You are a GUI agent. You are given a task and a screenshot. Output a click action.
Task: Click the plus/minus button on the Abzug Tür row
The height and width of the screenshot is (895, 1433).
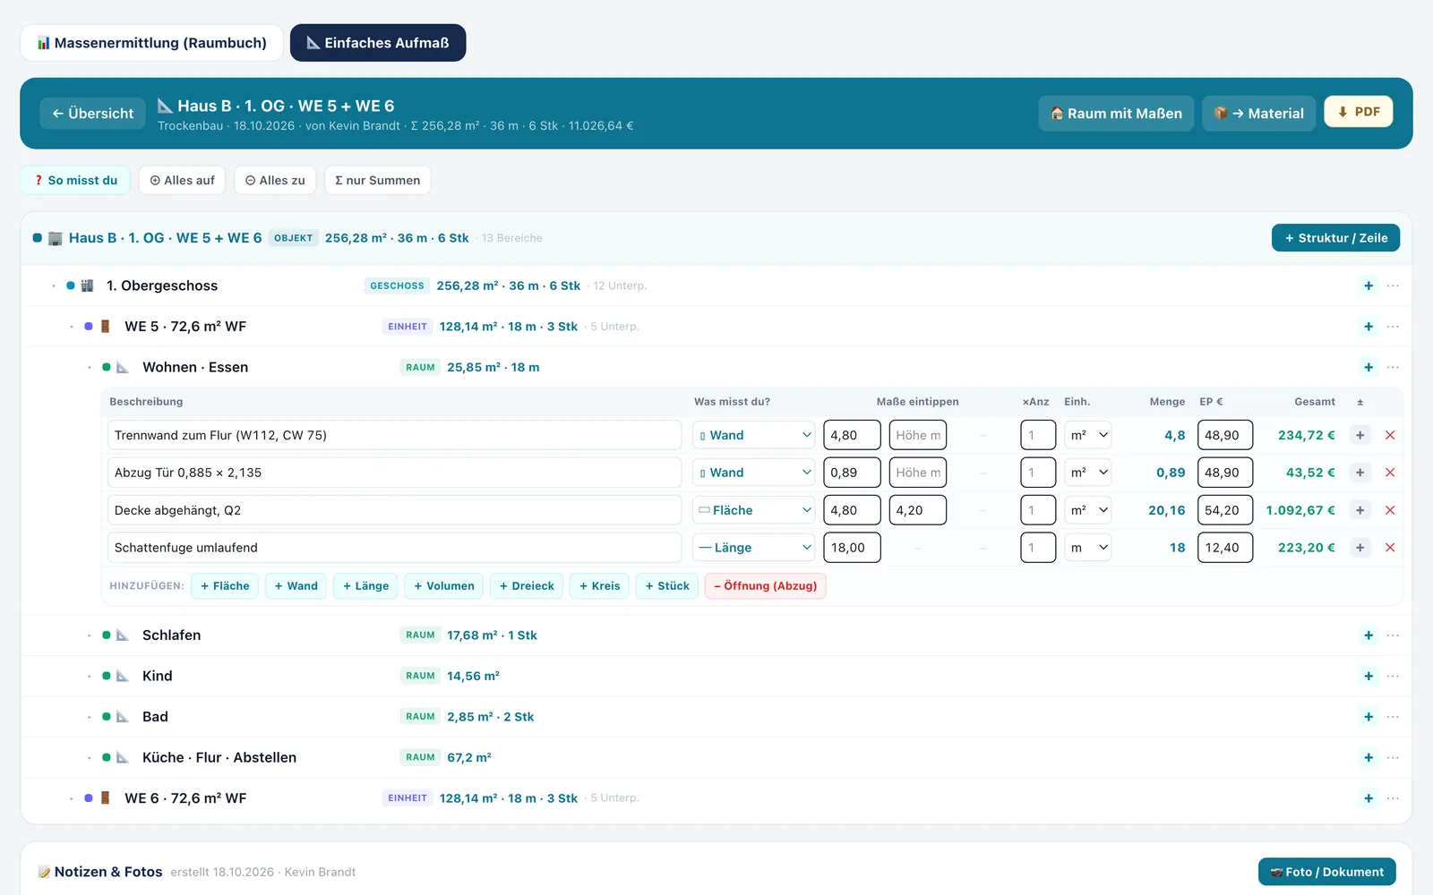(1360, 473)
